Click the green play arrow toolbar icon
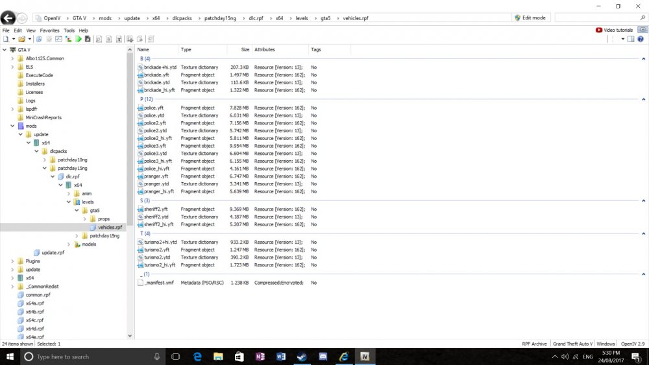The height and width of the screenshot is (365, 649). point(79,39)
